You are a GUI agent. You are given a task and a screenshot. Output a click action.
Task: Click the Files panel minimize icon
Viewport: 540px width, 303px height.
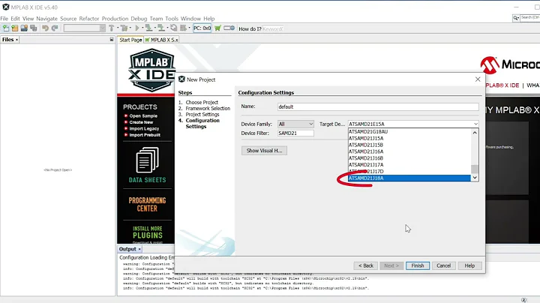[112, 40]
